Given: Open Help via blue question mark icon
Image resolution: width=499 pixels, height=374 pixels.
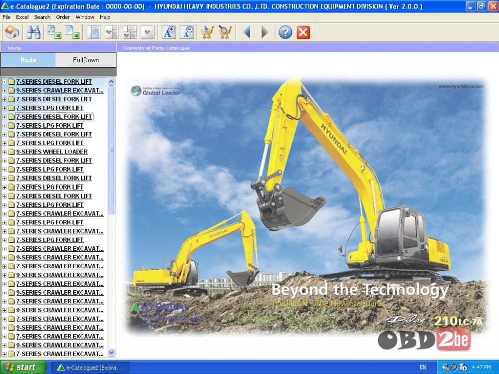Looking at the screenshot, I should click(x=285, y=32).
